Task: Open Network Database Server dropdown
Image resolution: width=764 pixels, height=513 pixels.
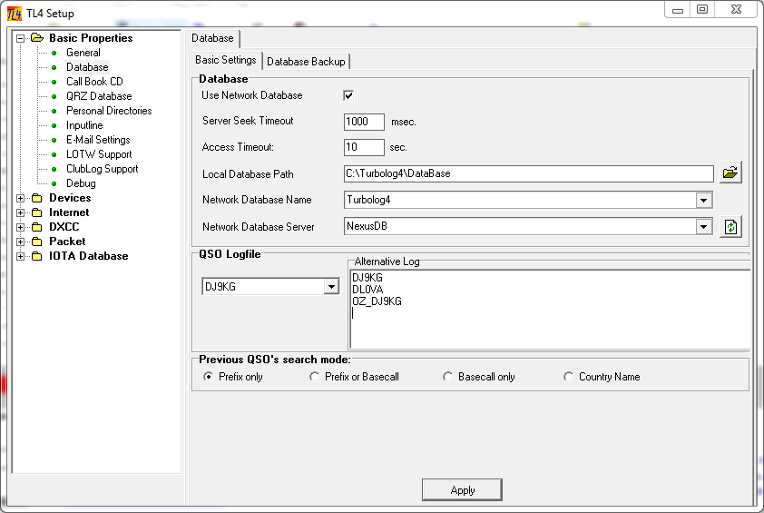Action: 703,227
